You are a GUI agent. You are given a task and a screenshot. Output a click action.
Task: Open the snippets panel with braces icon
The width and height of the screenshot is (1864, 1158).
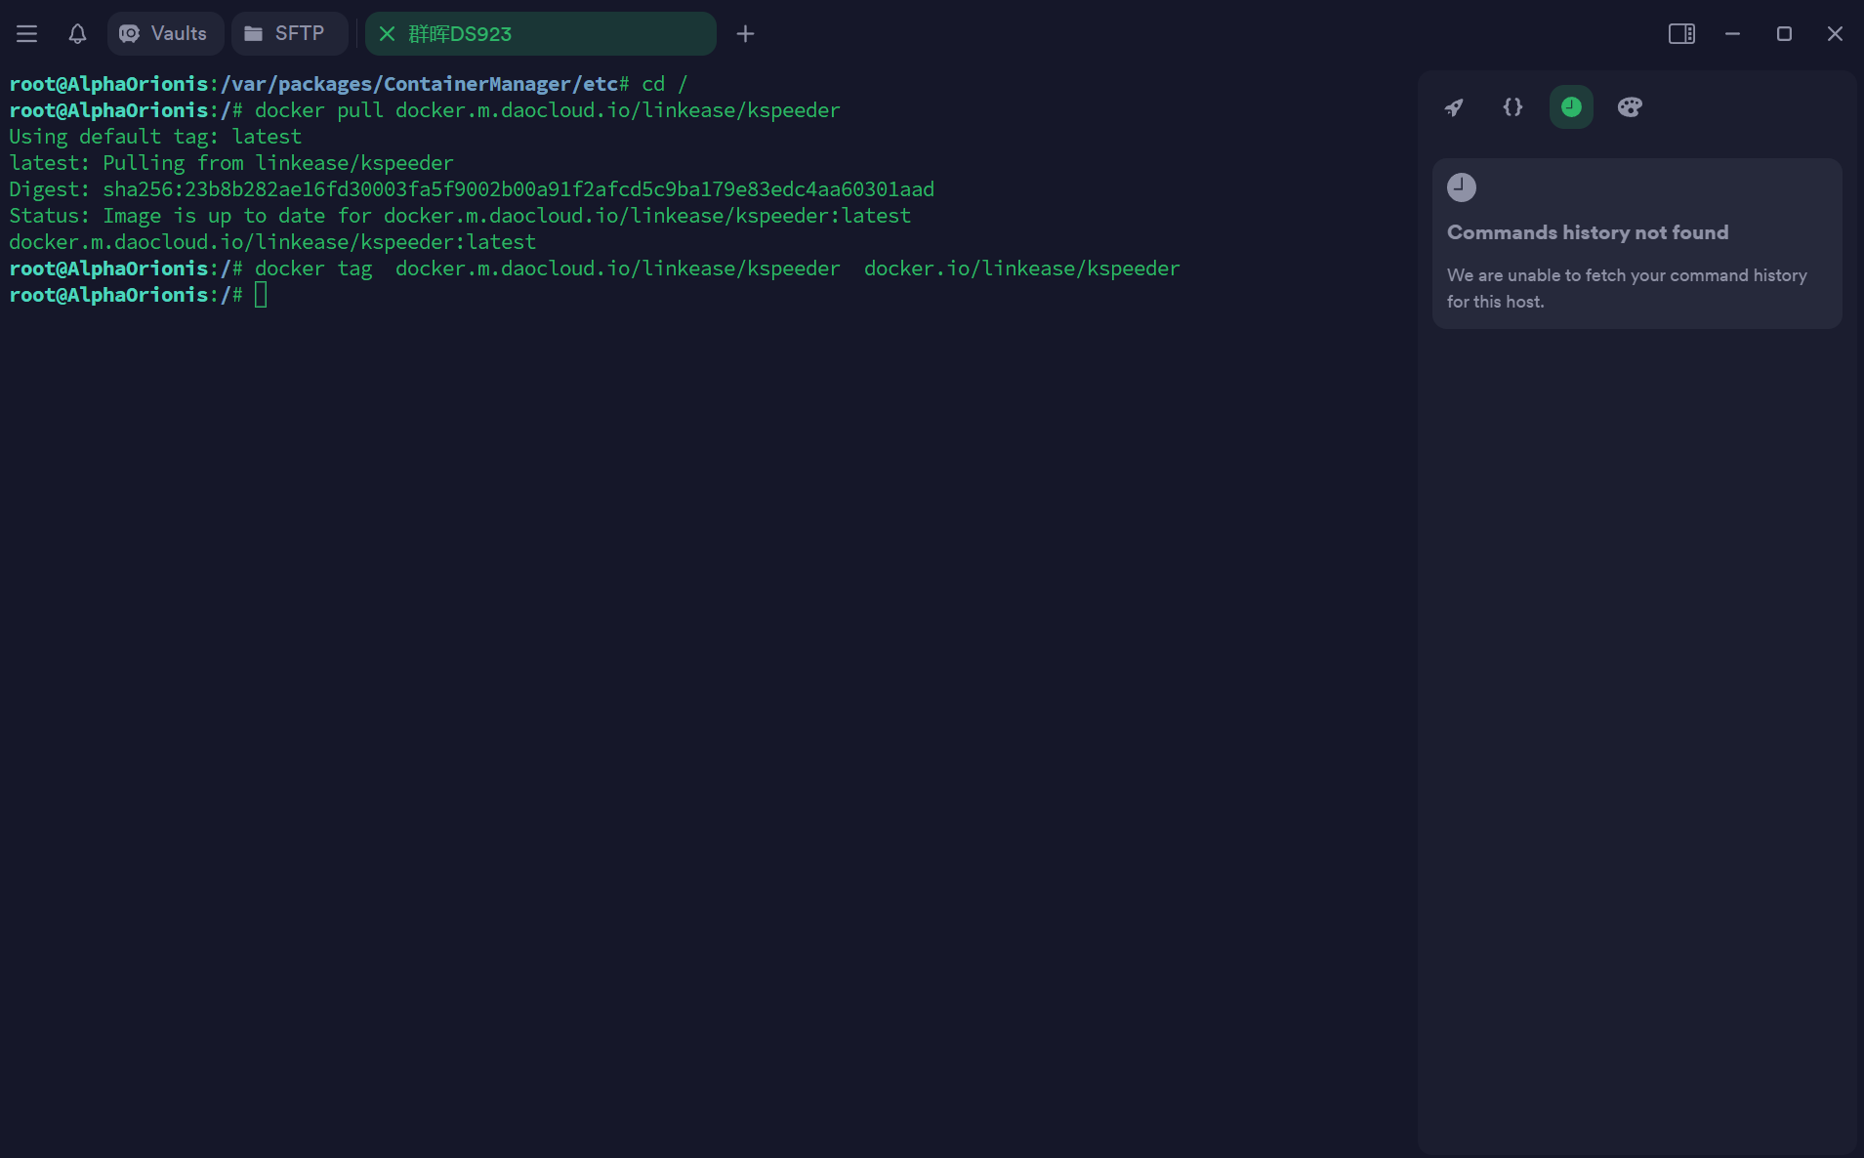coord(1512,107)
